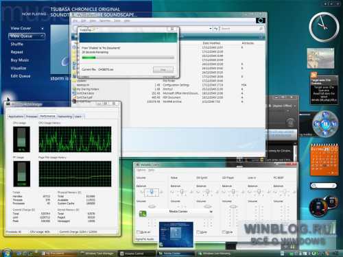
Task: Open the sidebar CPU meter gadget
Action: pyautogui.click(x=323, y=206)
